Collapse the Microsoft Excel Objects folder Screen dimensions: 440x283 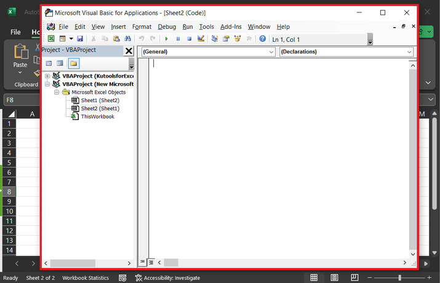[57, 92]
